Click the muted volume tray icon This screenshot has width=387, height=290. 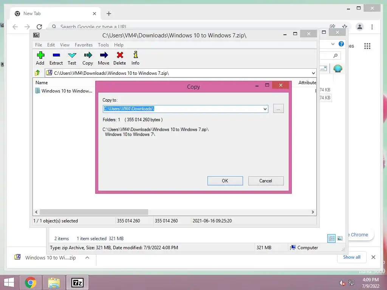(x=342, y=283)
